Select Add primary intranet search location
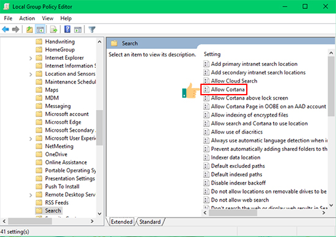 [254, 64]
